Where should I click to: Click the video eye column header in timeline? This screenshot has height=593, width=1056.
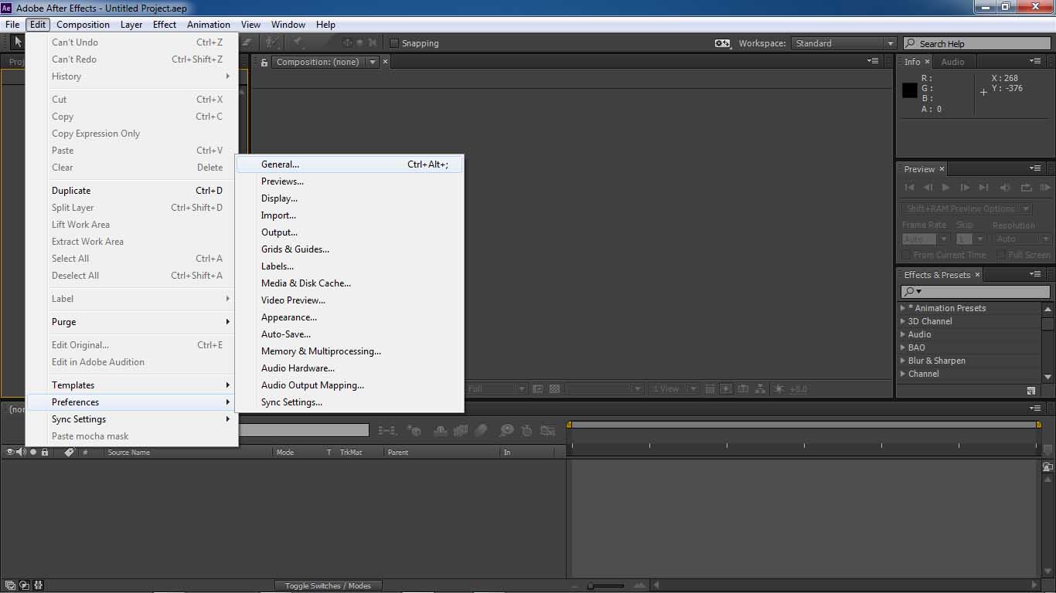tap(10, 452)
